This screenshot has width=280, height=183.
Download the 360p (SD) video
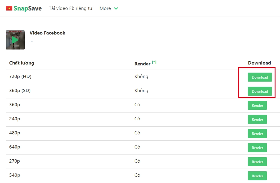click(259, 91)
